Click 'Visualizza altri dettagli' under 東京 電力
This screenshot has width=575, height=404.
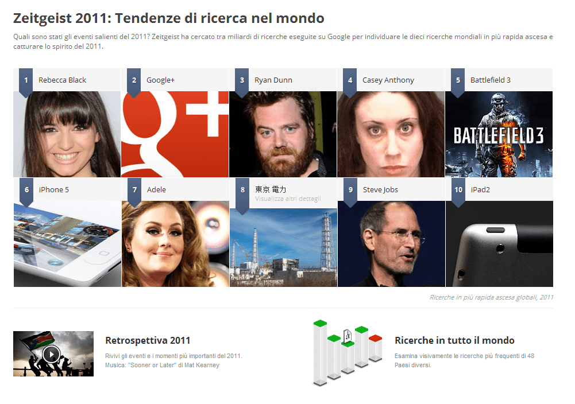[288, 199]
